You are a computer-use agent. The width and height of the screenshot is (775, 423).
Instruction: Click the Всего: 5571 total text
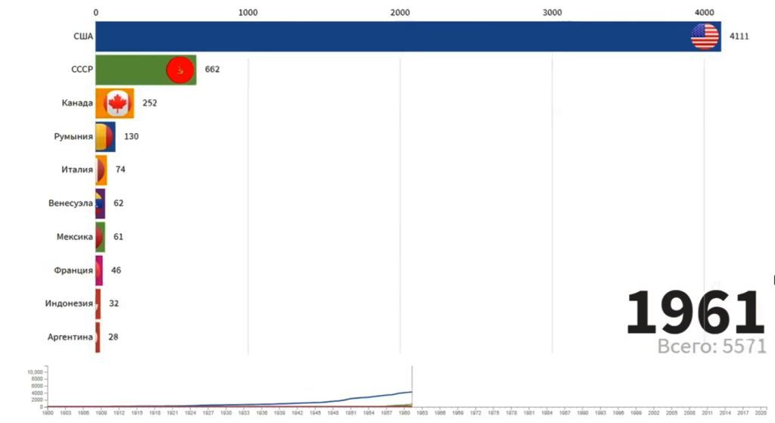pyautogui.click(x=711, y=346)
